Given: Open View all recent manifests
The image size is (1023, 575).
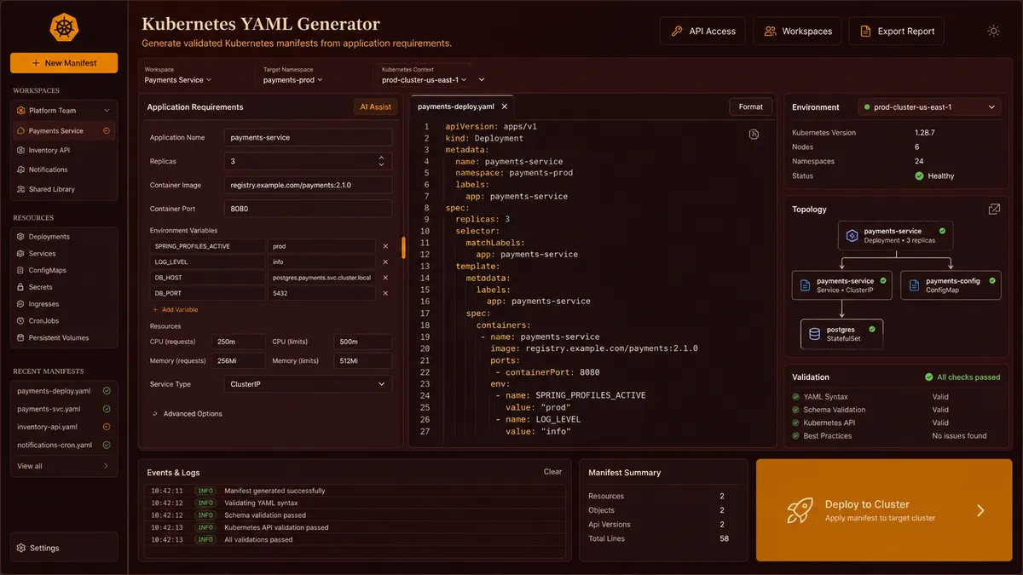Looking at the screenshot, I should 63,466.
